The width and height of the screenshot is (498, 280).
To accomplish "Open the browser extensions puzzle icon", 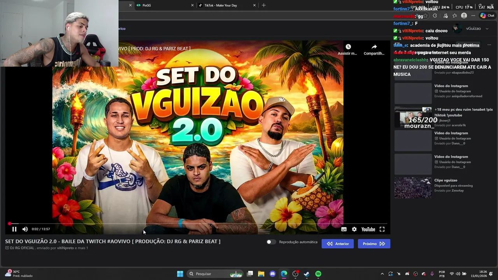I will pyautogui.click(x=435, y=16).
